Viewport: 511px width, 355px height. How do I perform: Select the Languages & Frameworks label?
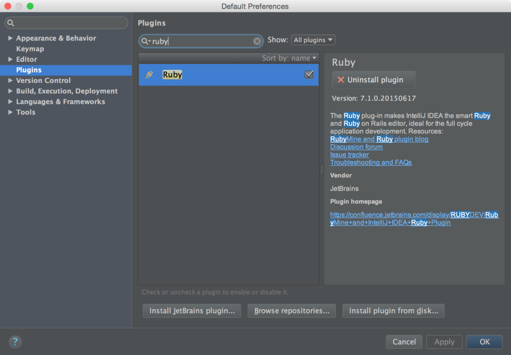60,102
